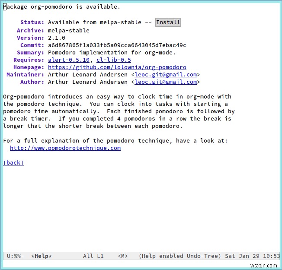Open the alert-0.5.10 dependency link
The width and height of the screenshot is (282, 270).
tap(69, 60)
